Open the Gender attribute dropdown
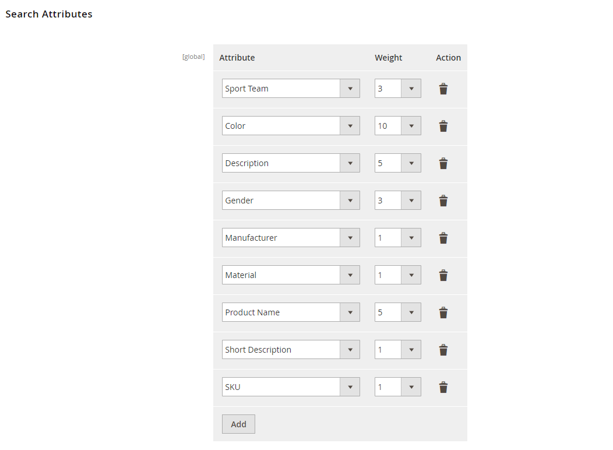The image size is (613, 450). click(291, 201)
